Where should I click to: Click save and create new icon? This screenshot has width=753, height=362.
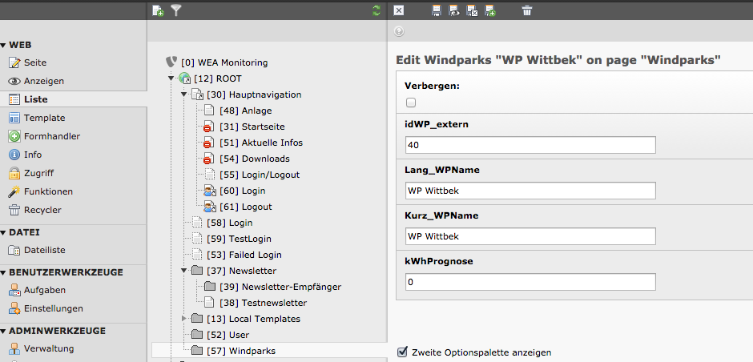489,10
